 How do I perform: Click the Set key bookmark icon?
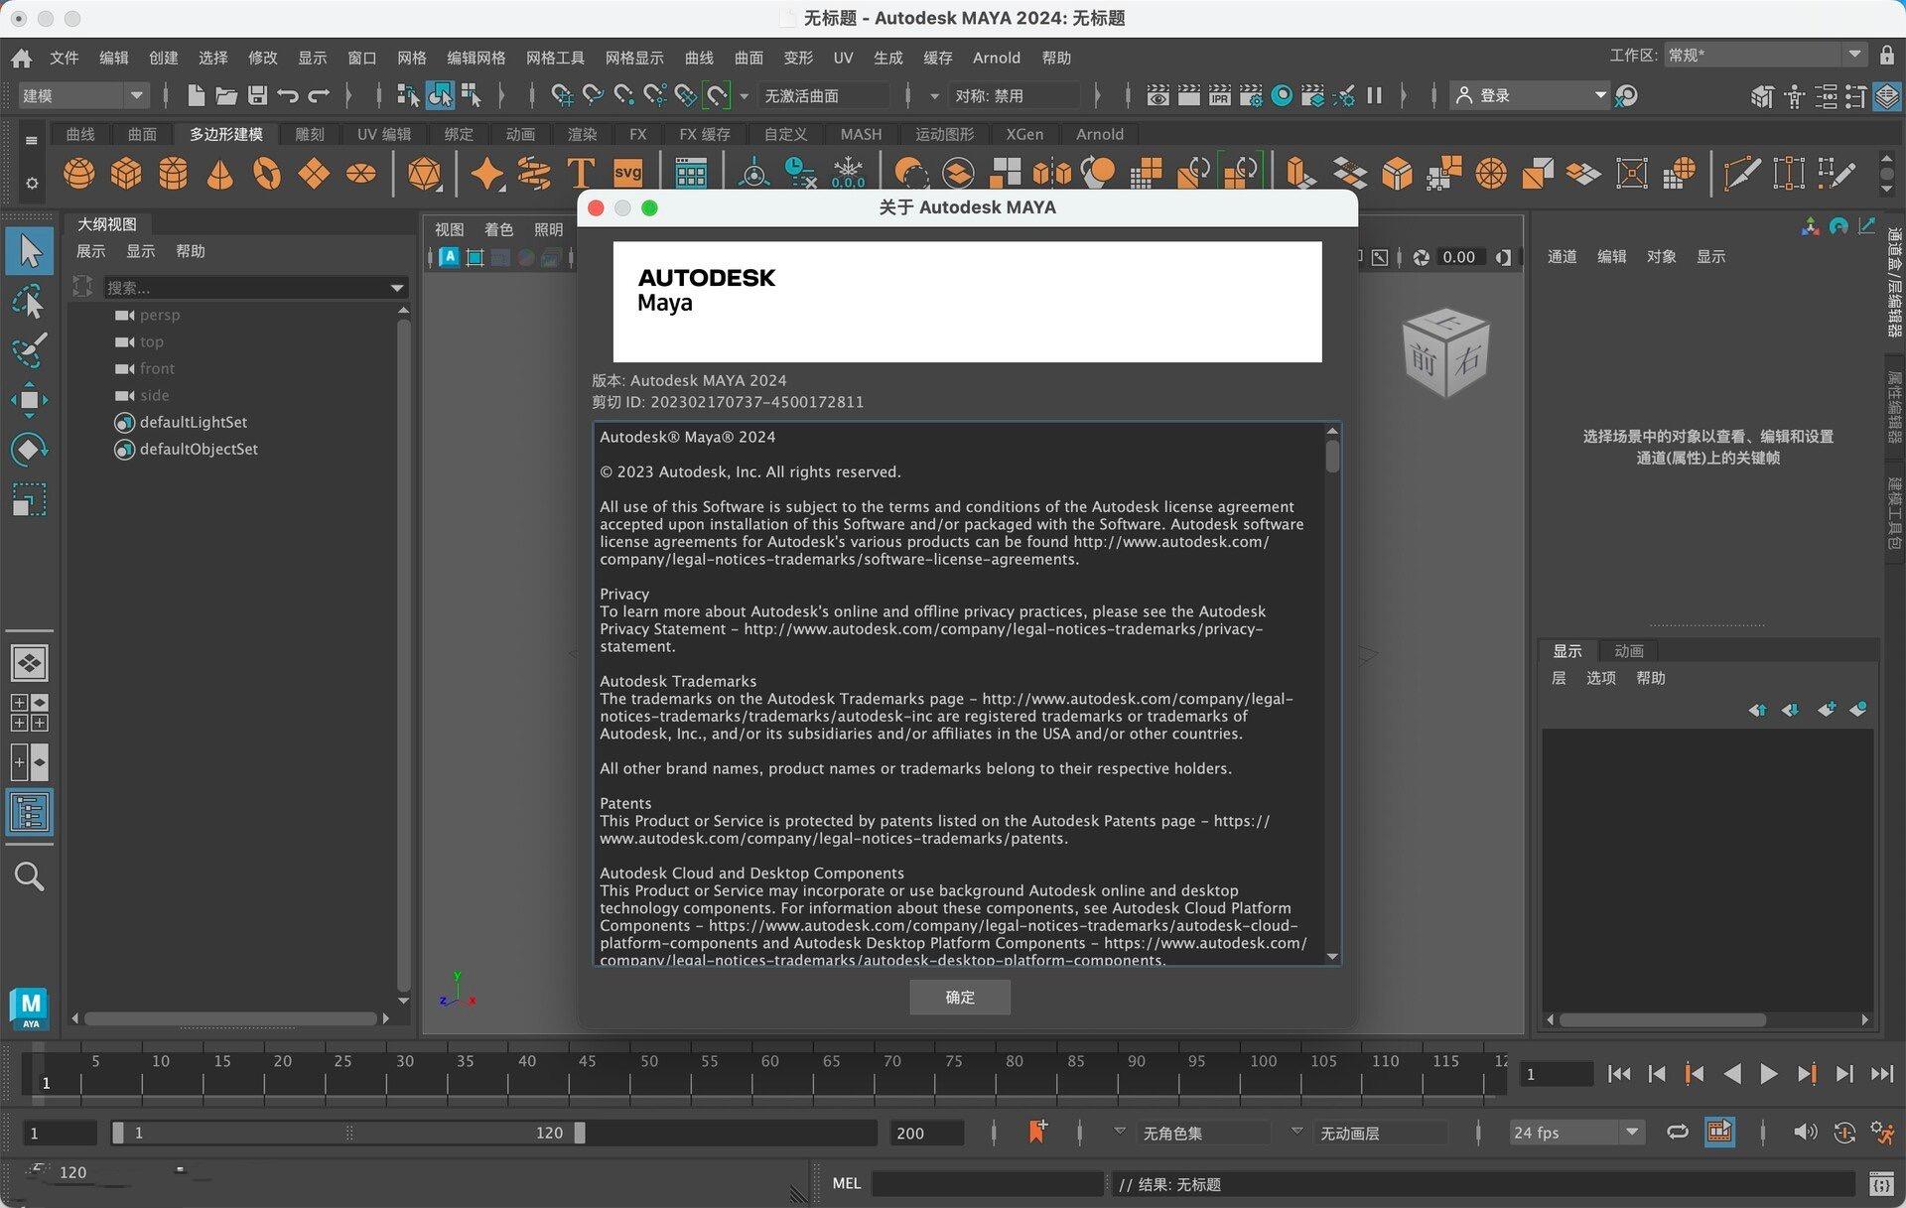1037,1132
